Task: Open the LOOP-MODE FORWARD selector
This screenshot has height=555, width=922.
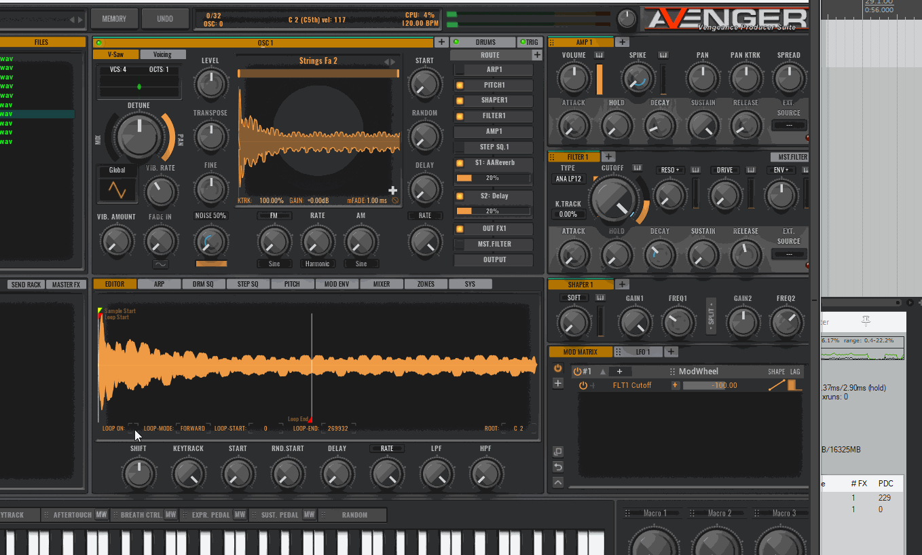Action: [x=192, y=428]
